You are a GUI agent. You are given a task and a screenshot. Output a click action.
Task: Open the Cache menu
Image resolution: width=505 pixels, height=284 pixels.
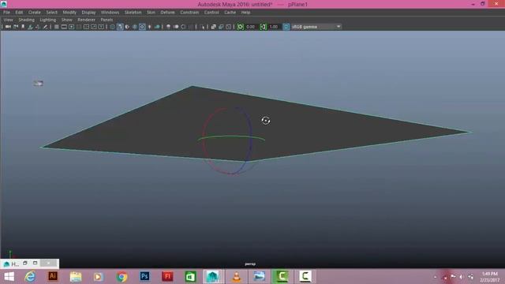point(230,13)
